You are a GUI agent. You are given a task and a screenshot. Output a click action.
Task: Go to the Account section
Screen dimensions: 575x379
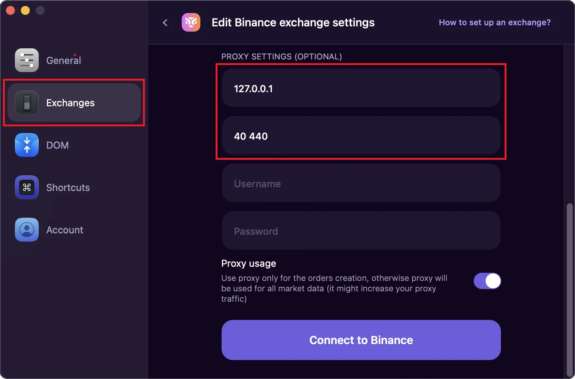65,230
